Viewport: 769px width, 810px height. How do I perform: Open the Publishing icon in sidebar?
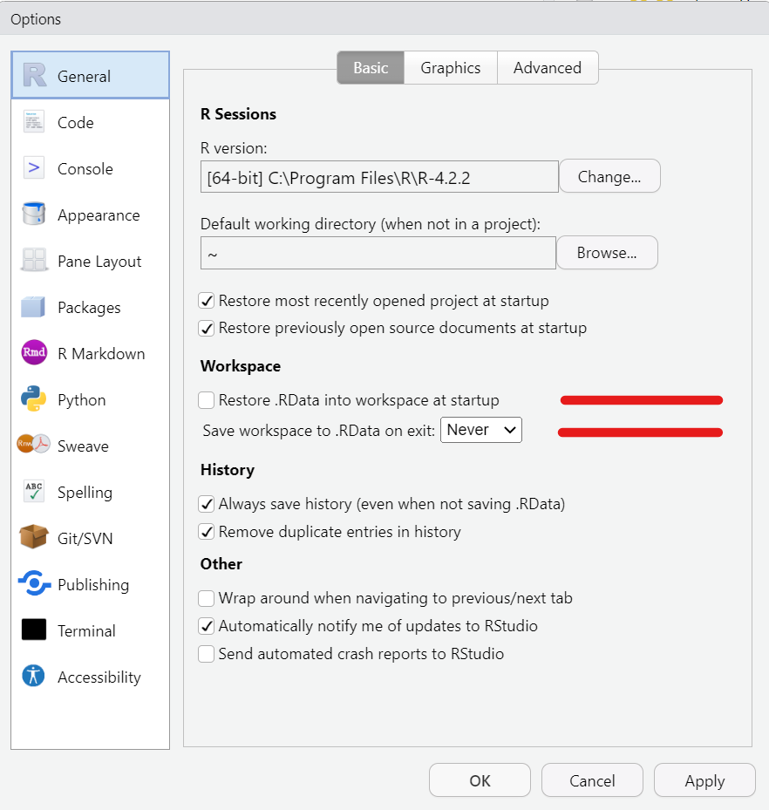(34, 584)
